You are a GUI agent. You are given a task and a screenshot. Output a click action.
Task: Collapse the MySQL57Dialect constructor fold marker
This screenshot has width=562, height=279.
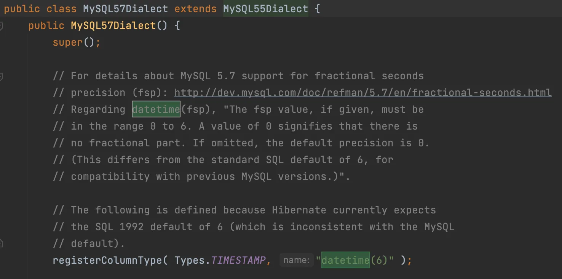(x=1, y=26)
